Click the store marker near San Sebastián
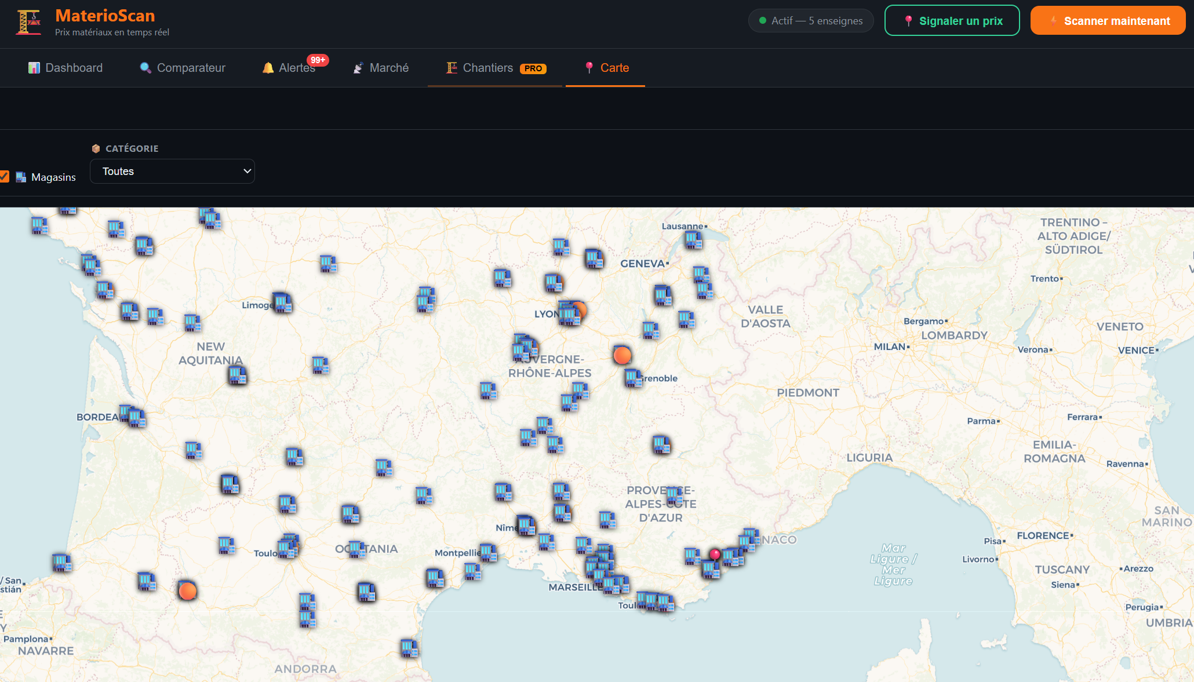Viewport: 1194px width, 682px height. click(x=61, y=562)
